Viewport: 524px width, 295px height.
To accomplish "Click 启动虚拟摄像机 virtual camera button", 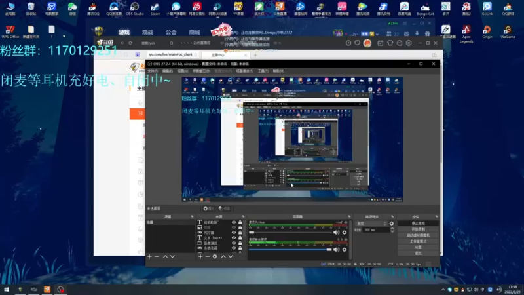I will pos(418,235).
